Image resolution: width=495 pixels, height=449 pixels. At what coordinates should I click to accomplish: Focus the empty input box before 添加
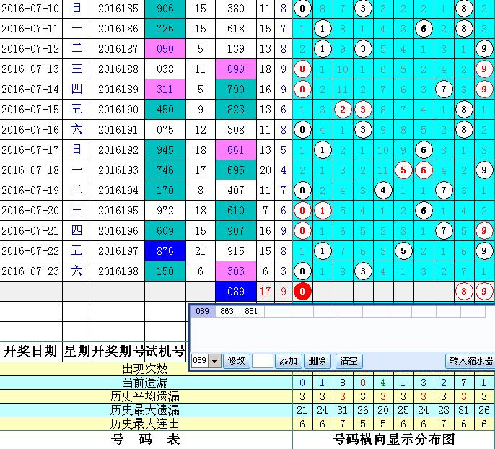click(262, 361)
